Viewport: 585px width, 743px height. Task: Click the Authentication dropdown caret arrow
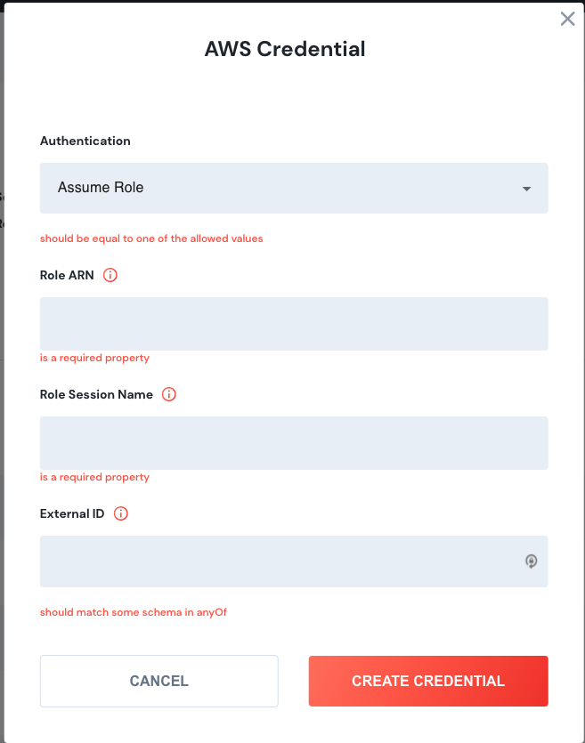coord(526,189)
